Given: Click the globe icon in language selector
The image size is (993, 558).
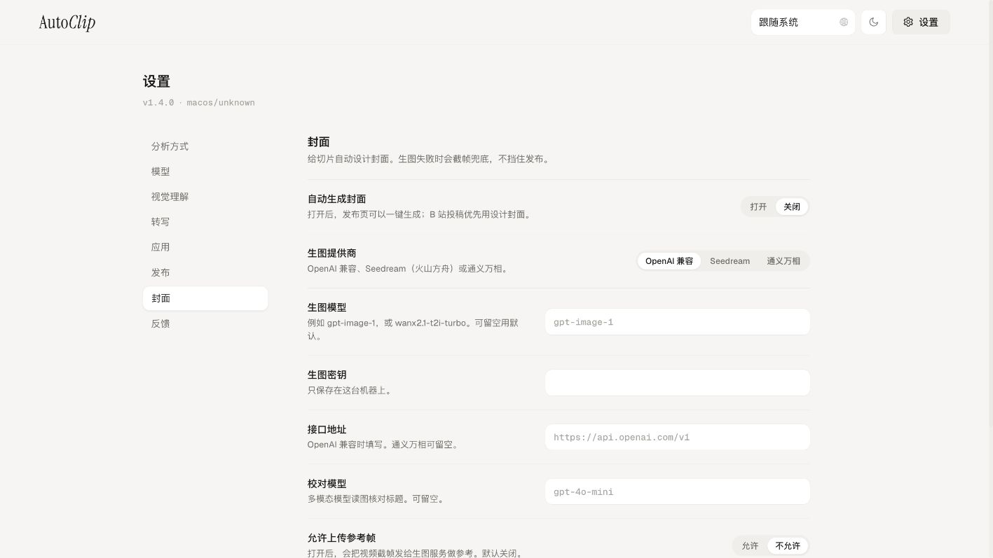Looking at the screenshot, I should pyautogui.click(x=844, y=22).
